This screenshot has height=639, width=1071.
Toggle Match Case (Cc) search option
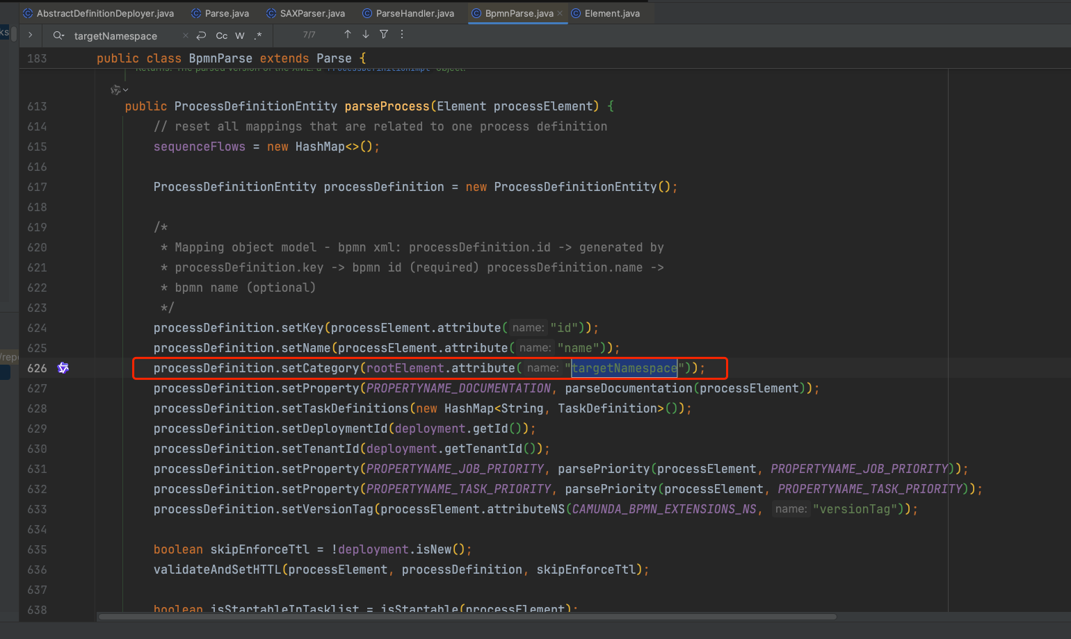tap(222, 35)
